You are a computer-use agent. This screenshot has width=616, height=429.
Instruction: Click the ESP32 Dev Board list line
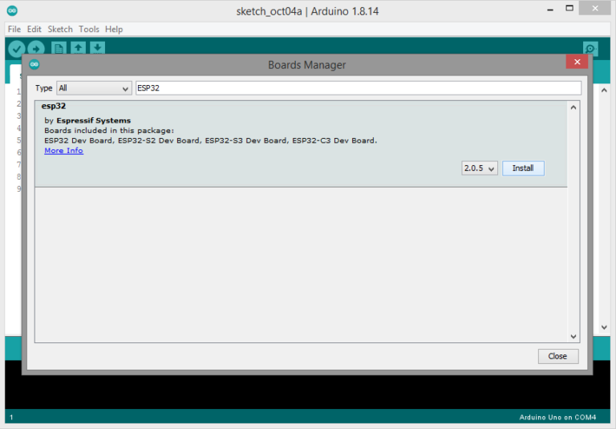(211, 140)
